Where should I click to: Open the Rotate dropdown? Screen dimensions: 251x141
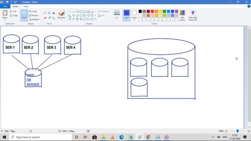pyautogui.click(x=35, y=19)
